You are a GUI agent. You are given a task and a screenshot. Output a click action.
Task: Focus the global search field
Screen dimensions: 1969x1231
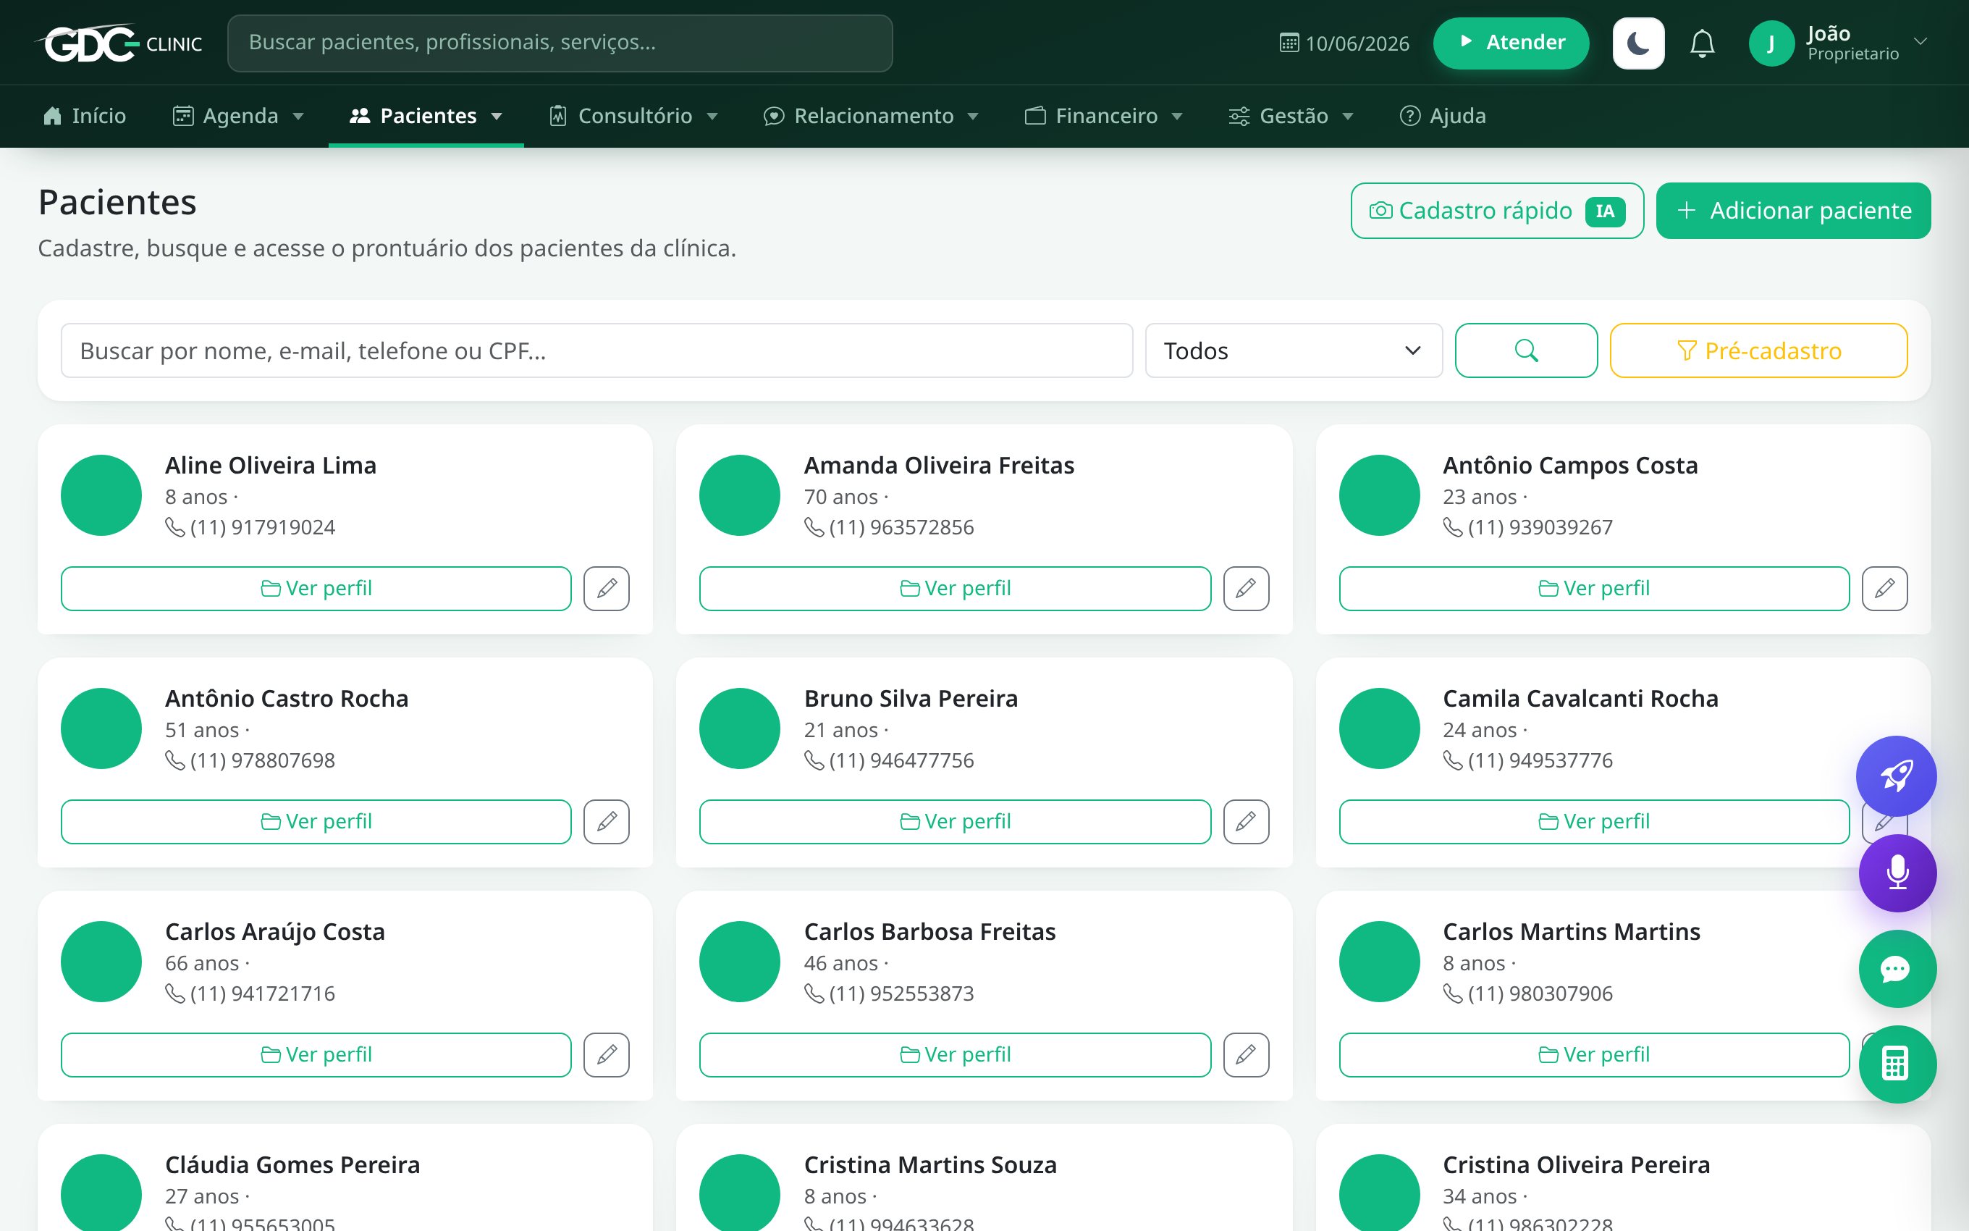560,43
